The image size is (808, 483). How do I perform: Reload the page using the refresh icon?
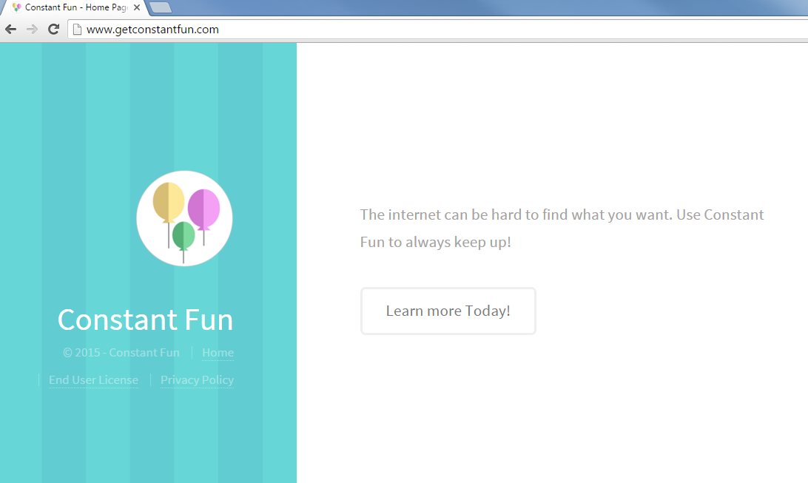coord(53,29)
